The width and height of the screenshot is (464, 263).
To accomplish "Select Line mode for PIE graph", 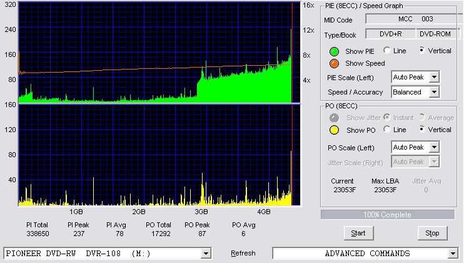I will point(386,51).
